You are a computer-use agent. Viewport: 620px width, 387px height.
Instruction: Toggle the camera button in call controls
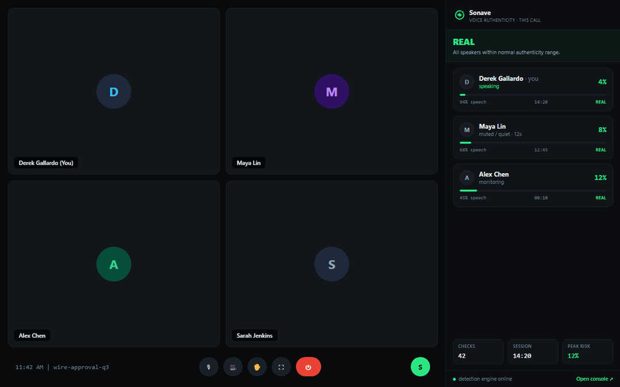(x=233, y=367)
